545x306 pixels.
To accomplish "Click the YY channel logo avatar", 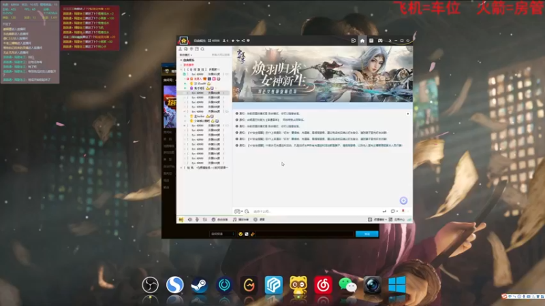I will 183,41.
